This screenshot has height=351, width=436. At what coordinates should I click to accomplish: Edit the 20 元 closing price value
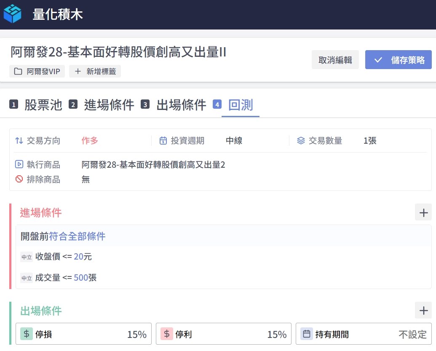coord(78,257)
